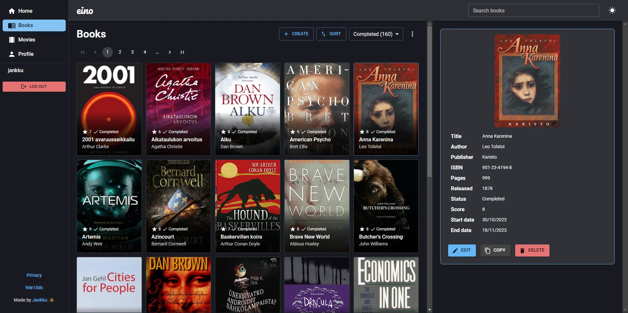Click the Start date 30/10/2023 value

(x=494, y=220)
